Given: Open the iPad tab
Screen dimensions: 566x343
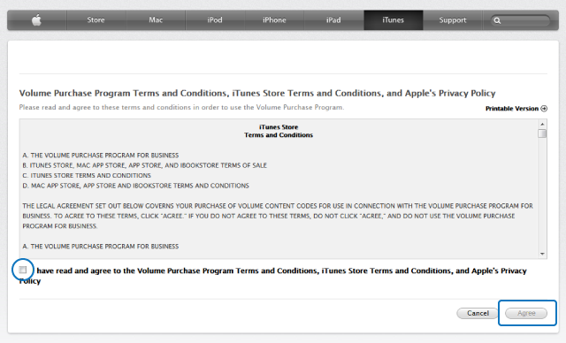Looking at the screenshot, I should pos(333,20).
